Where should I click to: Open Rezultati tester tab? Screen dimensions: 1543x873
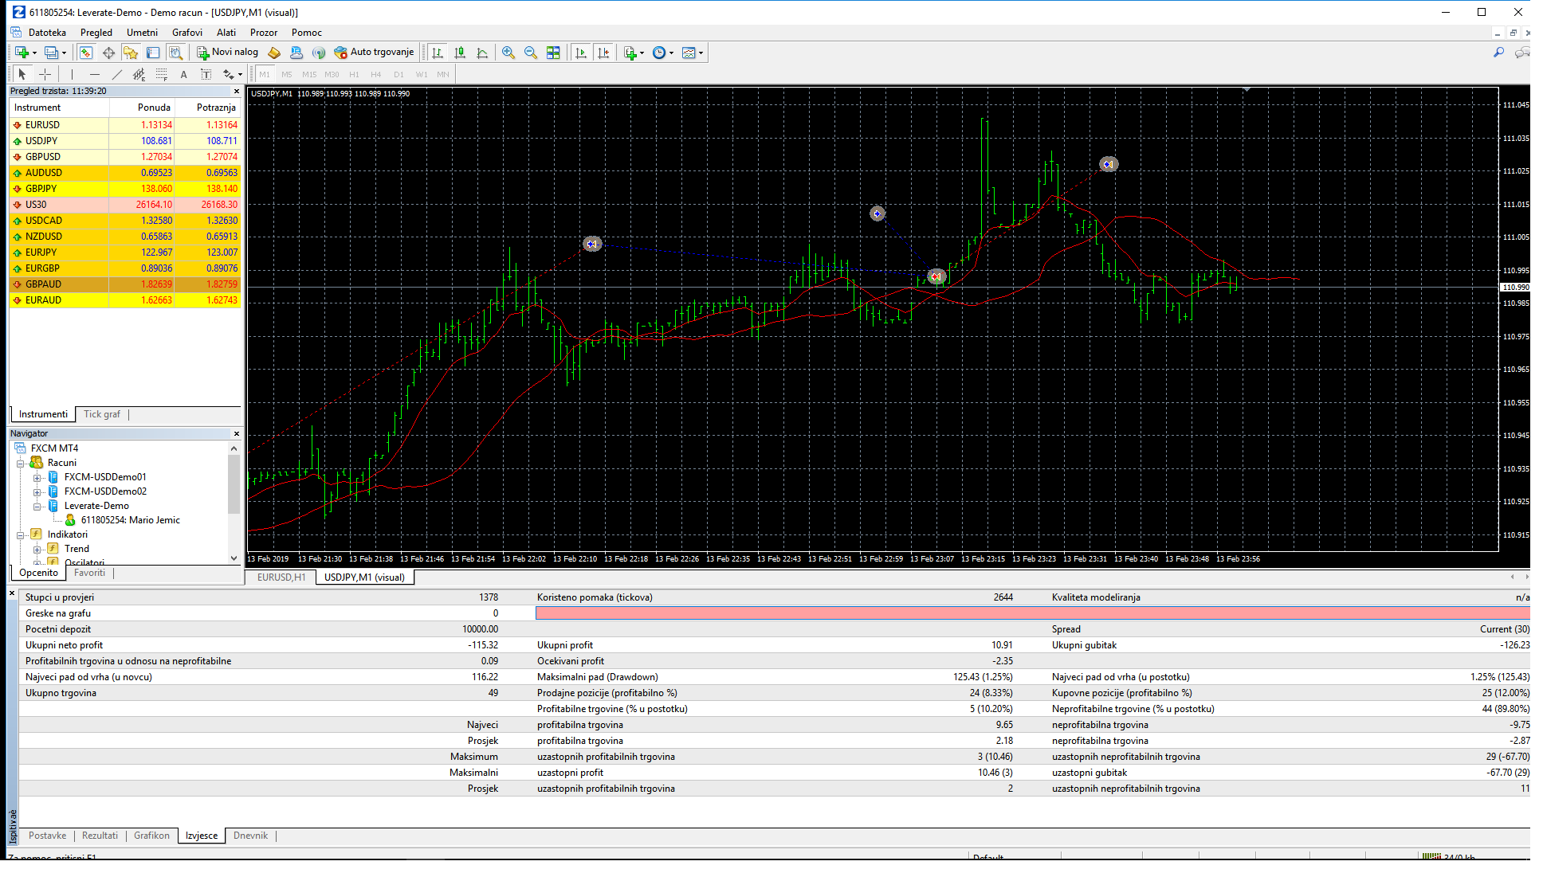tap(100, 836)
